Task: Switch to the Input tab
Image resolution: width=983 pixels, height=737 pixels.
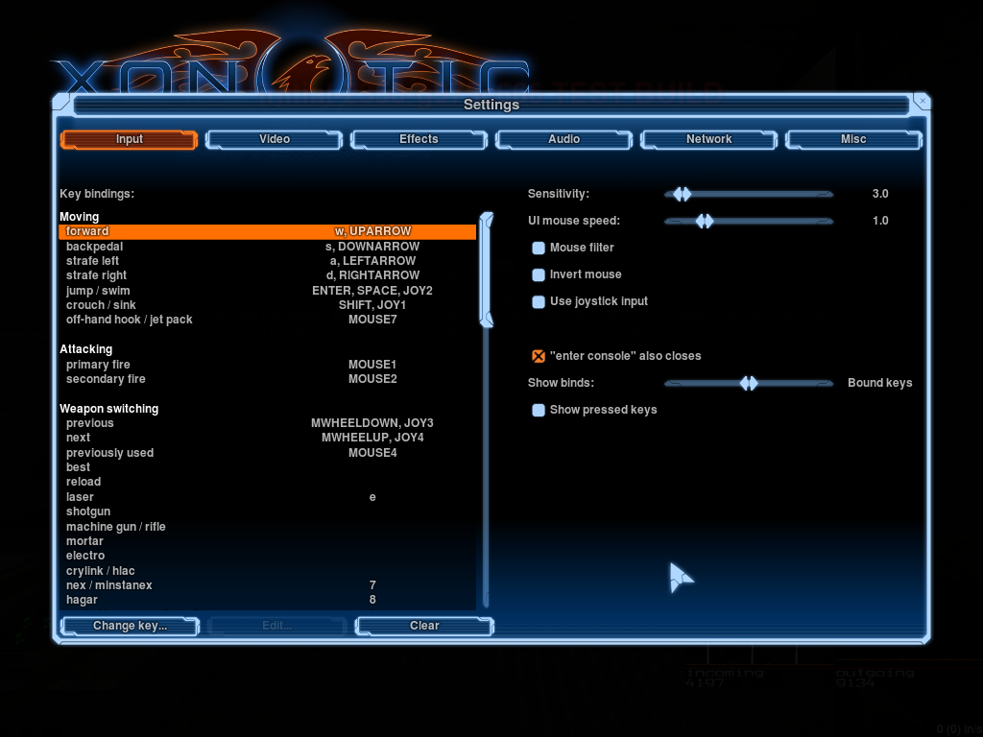Action: click(x=130, y=139)
